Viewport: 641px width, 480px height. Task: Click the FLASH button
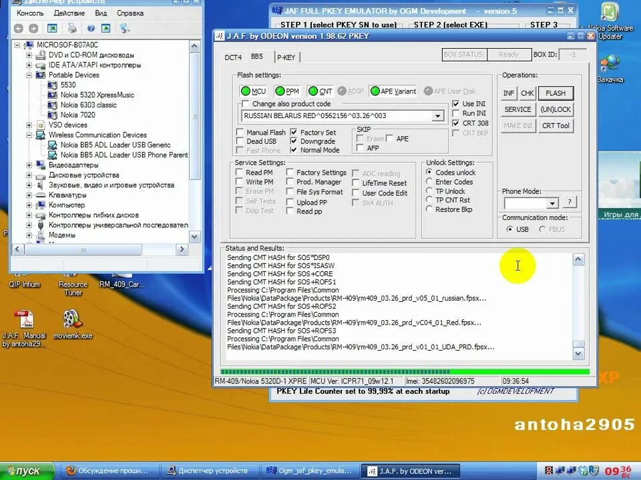click(556, 93)
